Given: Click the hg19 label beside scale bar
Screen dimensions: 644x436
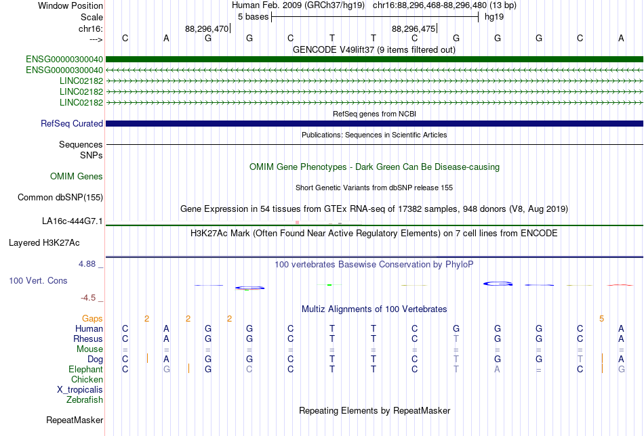Looking at the screenshot, I should (494, 17).
